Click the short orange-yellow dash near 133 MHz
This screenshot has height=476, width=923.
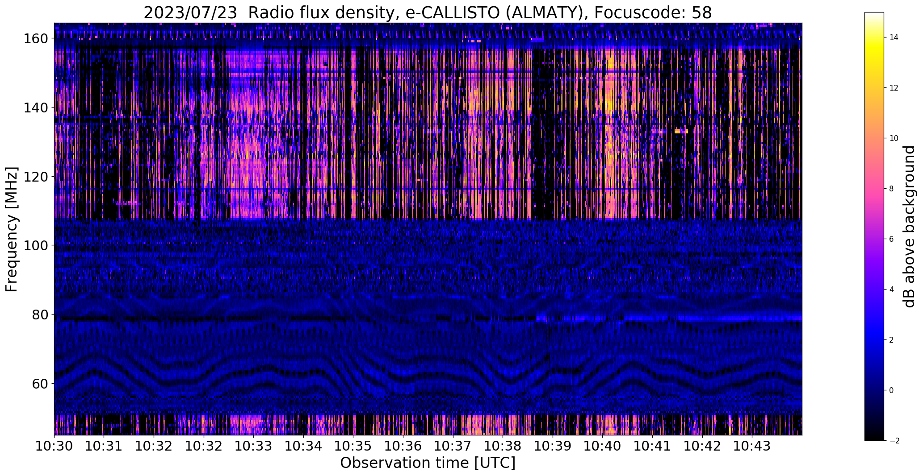[681, 131]
